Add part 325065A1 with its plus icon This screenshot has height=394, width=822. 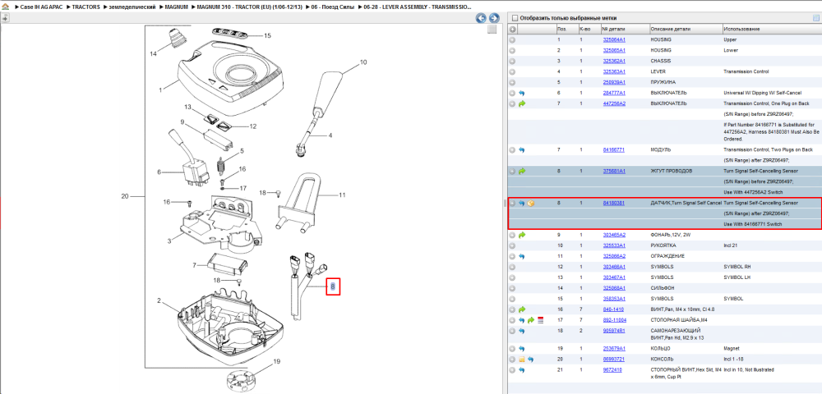(513, 50)
